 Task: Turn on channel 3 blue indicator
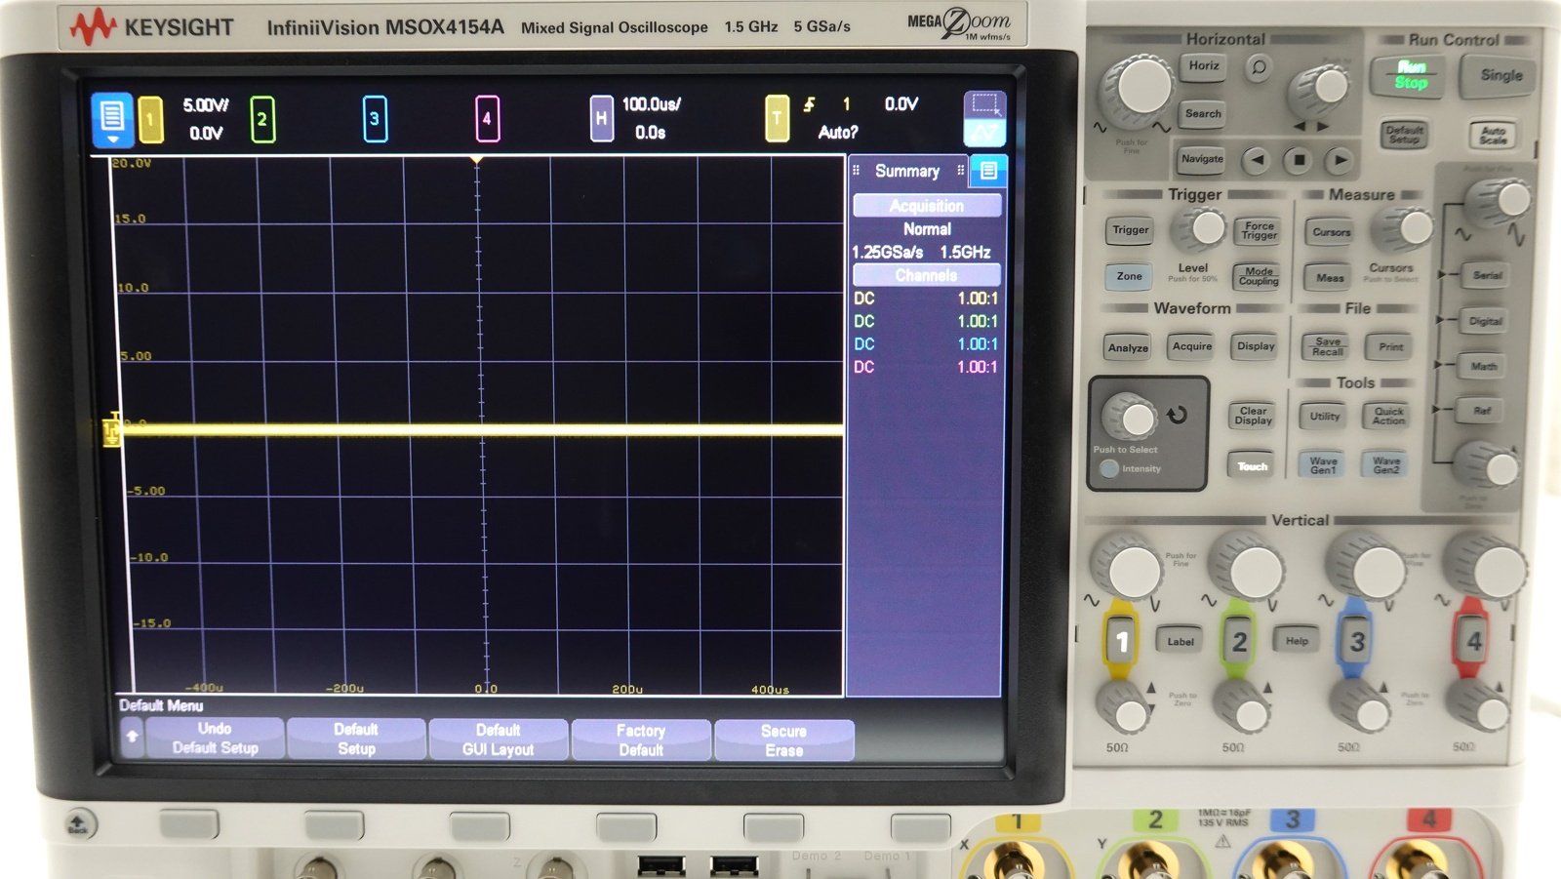pyautogui.click(x=375, y=119)
